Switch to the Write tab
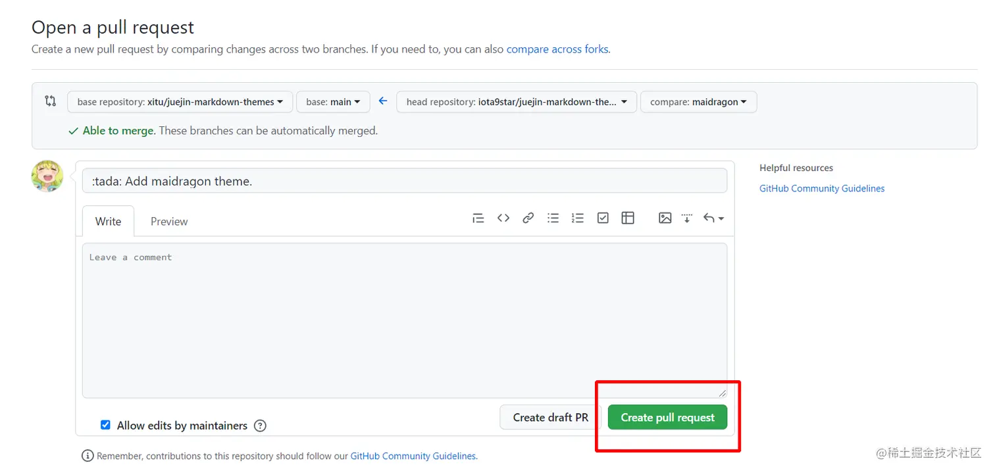This screenshot has width=995, height=473. pos(108,221)
